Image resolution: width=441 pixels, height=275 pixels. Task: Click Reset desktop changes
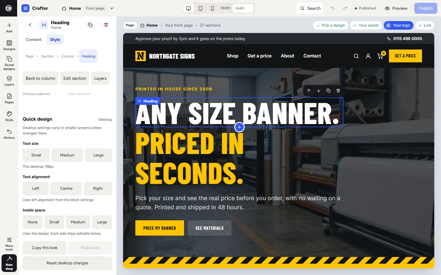click(67, 263)
